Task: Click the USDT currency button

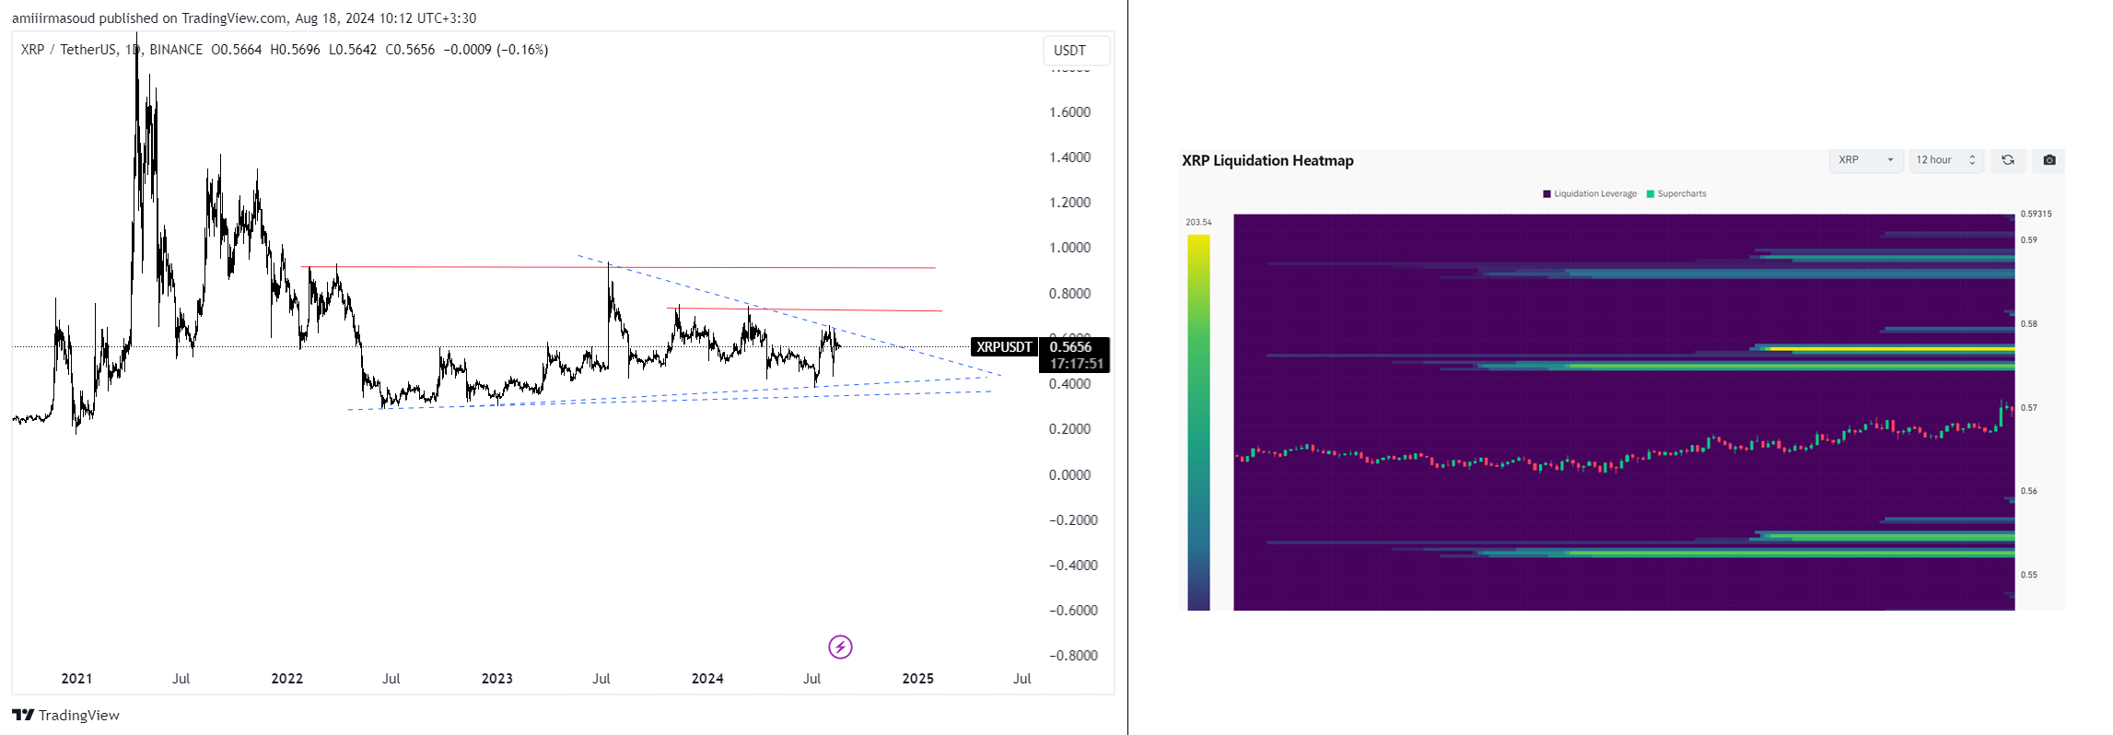Action: [1076, 51]
